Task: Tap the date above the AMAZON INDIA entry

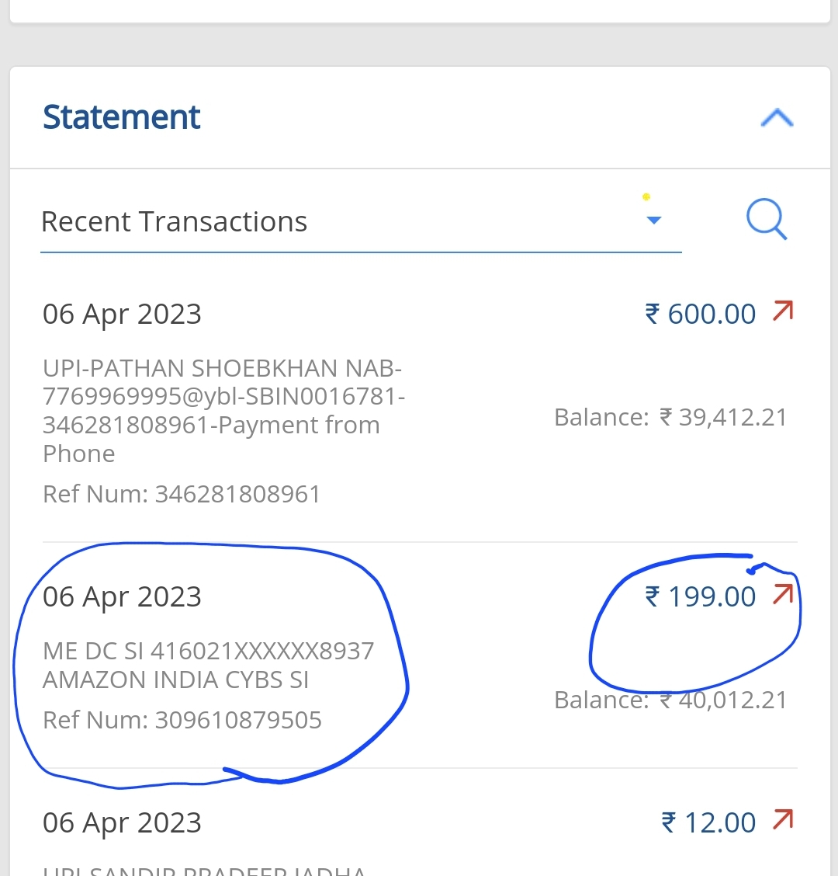Action: [x=122, y=597]
